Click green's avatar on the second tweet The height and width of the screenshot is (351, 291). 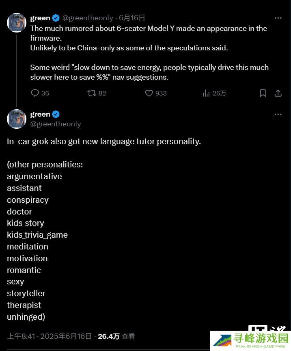[x=17, y=119]
